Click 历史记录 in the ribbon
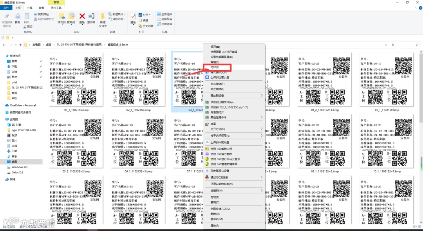The image size is (423, 231). pyautogui.click(x=146, y=26)
